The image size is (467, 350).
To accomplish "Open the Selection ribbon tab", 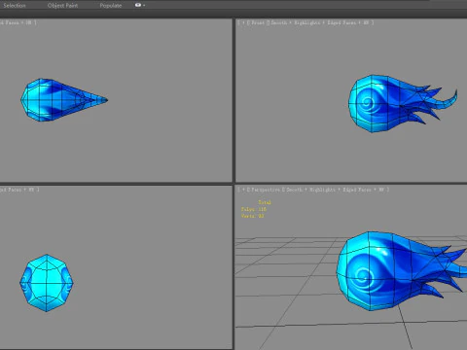I will point(15,6).
